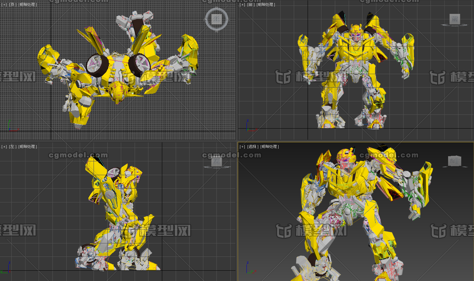
Task: Click the [+] button in the Left viewport
Action: (3, 146)
